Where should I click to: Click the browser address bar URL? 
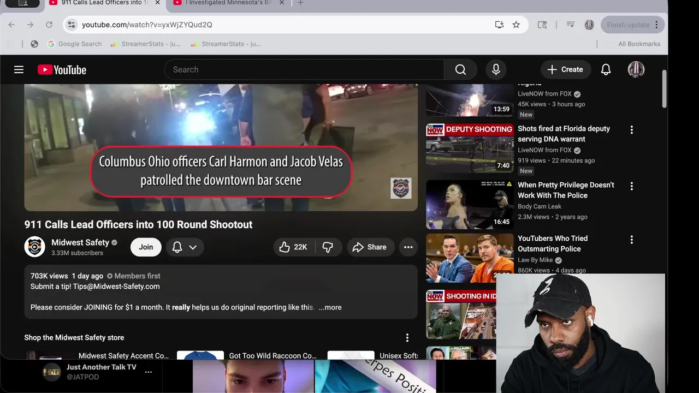[x=147, y=25]
